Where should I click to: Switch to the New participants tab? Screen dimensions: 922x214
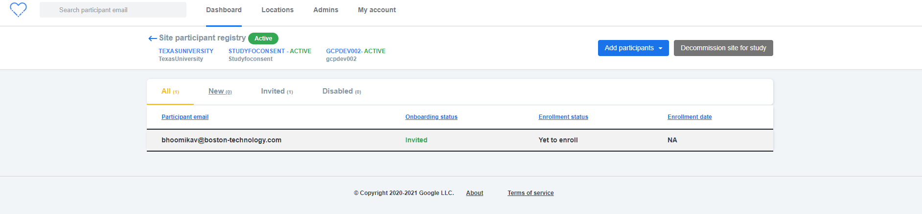pyautogui.click(x=220, y=91)
